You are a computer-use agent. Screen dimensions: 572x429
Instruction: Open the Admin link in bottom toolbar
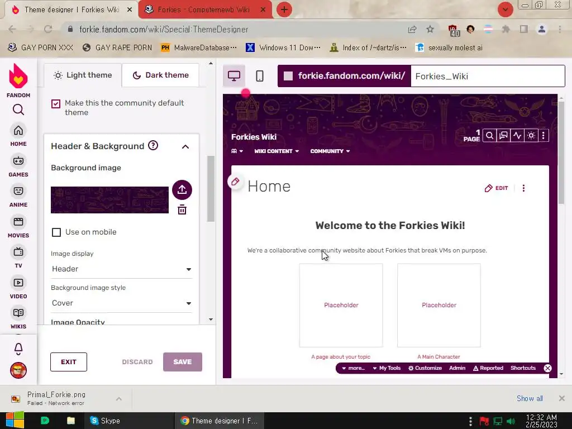coord(457,368)
